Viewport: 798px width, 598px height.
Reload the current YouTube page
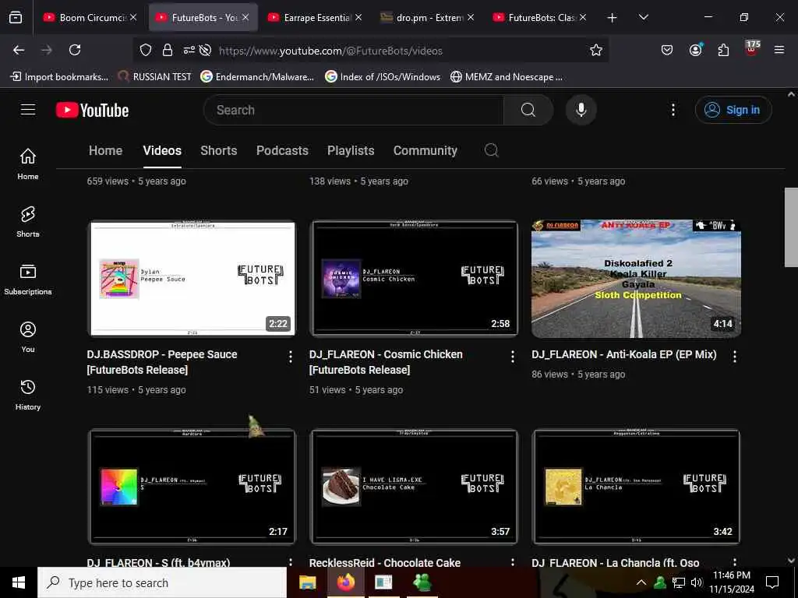click(x=75, y=51)
